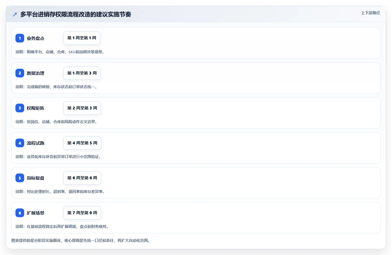Click the arrow icon beside the chart title
The height and width of the screenshot is (255, 392).
click(15, 14)
